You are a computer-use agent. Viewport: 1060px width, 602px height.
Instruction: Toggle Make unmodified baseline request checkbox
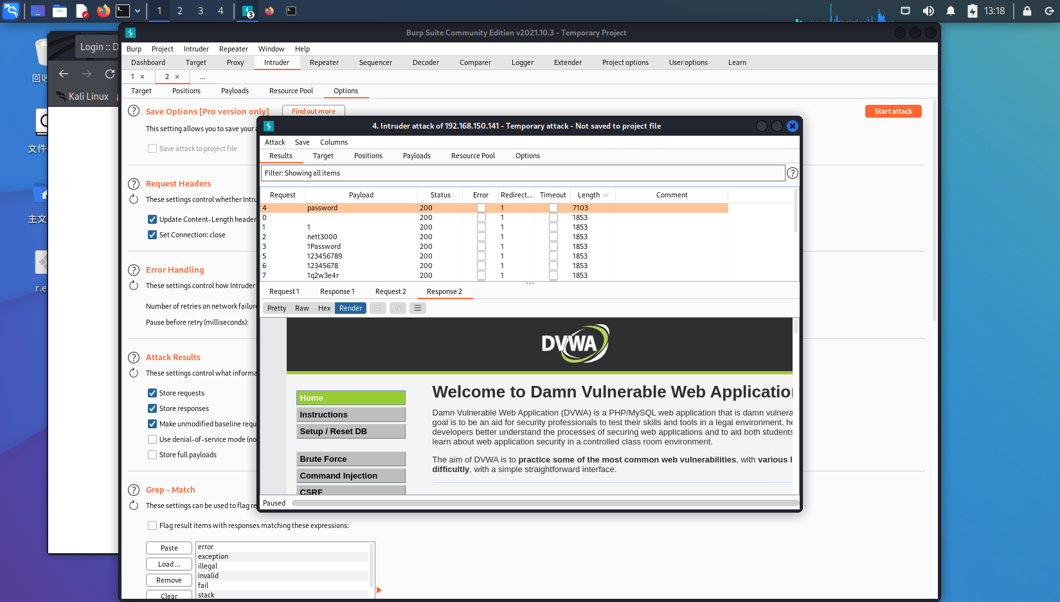coord(152,424)
